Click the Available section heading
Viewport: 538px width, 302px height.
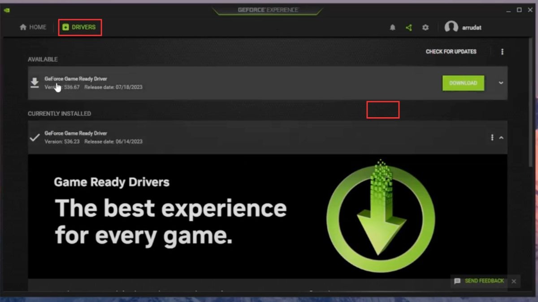point(43,59)
